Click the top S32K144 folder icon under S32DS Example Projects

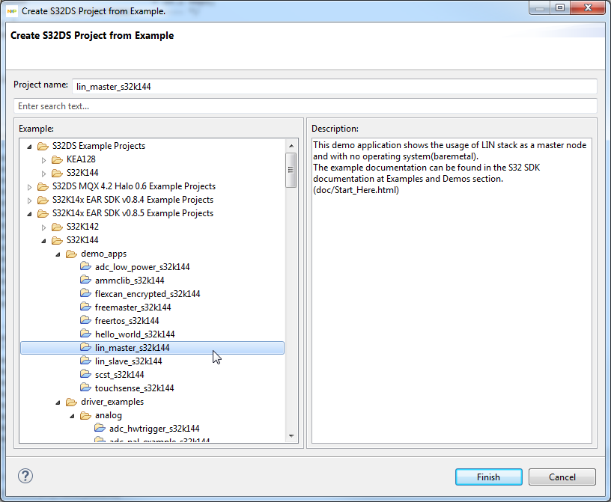pyautogui.click(x=57, y=174)
